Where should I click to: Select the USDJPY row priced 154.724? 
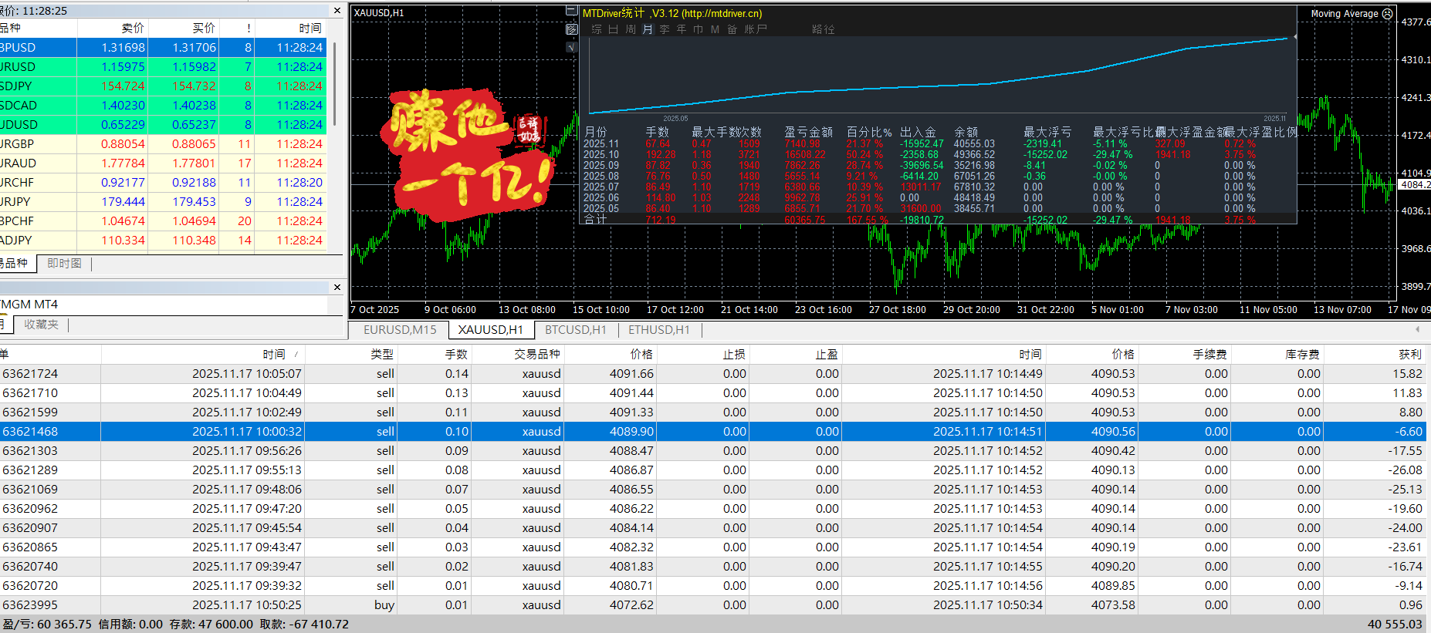pos(163,86)
